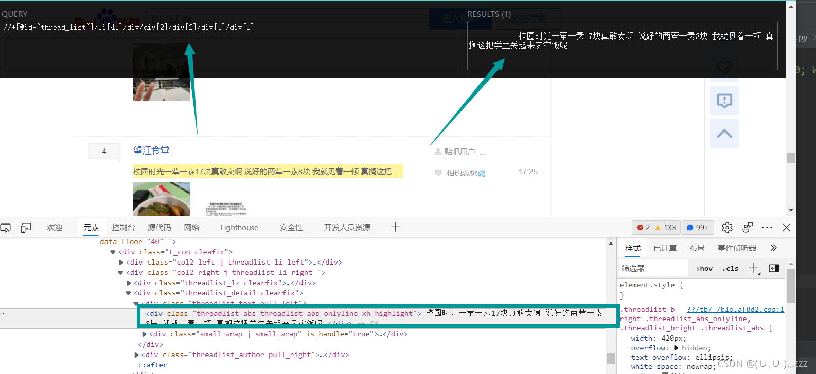Select the 事件侦听器 tab
Image resolution: width=816 pixels, height=374 pixels.
[x=737, y=248]
